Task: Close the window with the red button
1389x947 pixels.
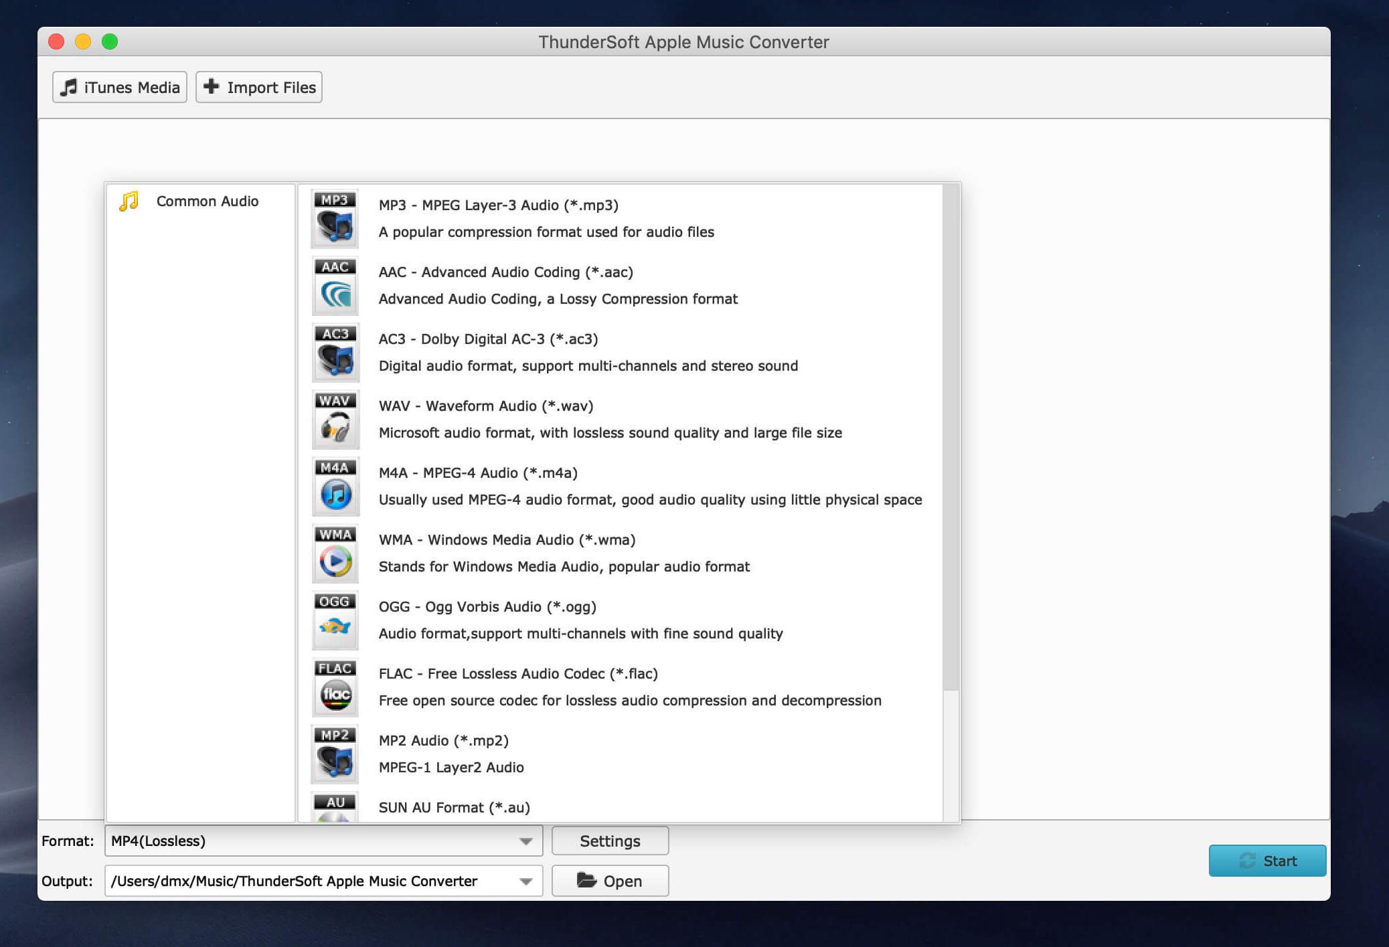Action: (56, 41)
